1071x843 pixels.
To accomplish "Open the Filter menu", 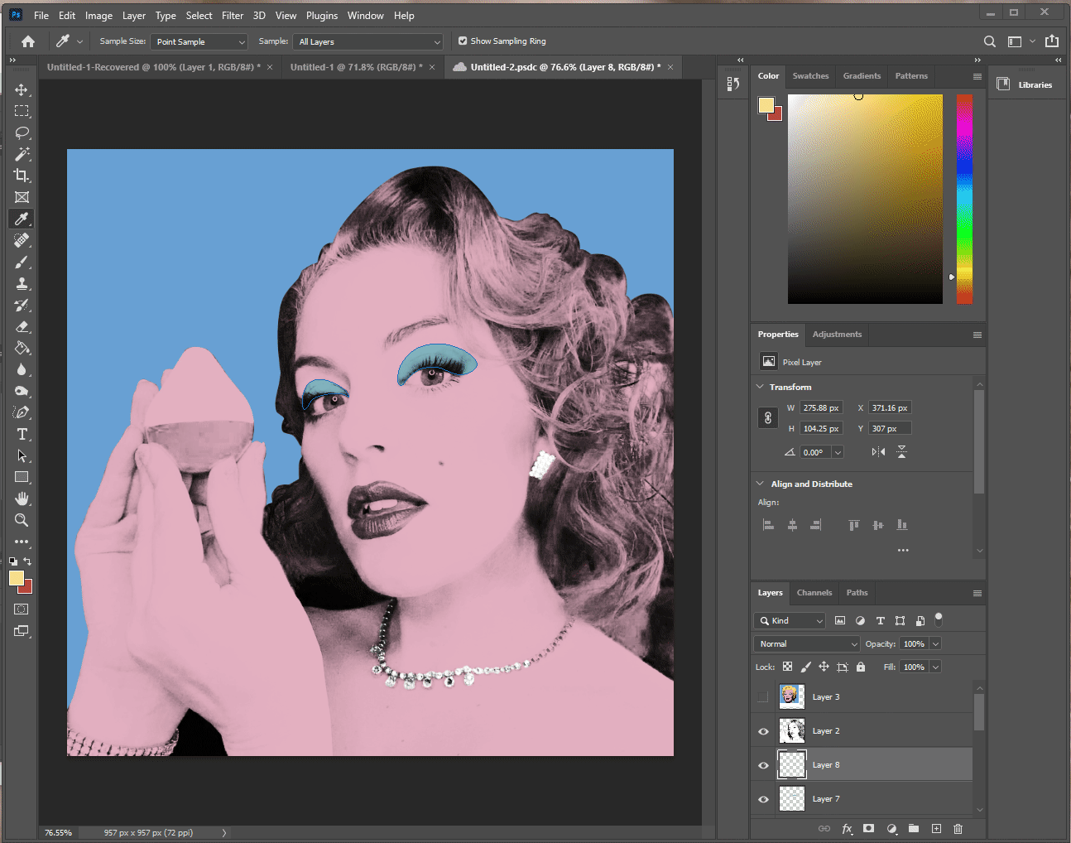I will (x=233, y=16).
